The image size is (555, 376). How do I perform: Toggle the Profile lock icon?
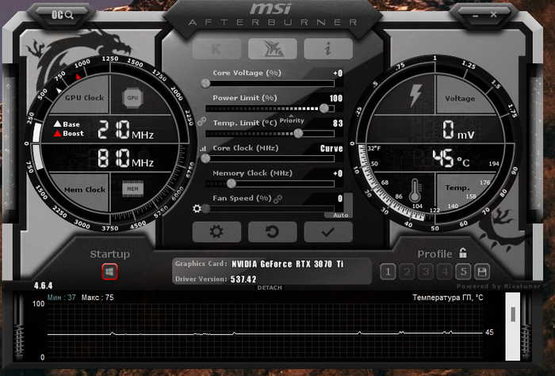[x=462, y=253]
